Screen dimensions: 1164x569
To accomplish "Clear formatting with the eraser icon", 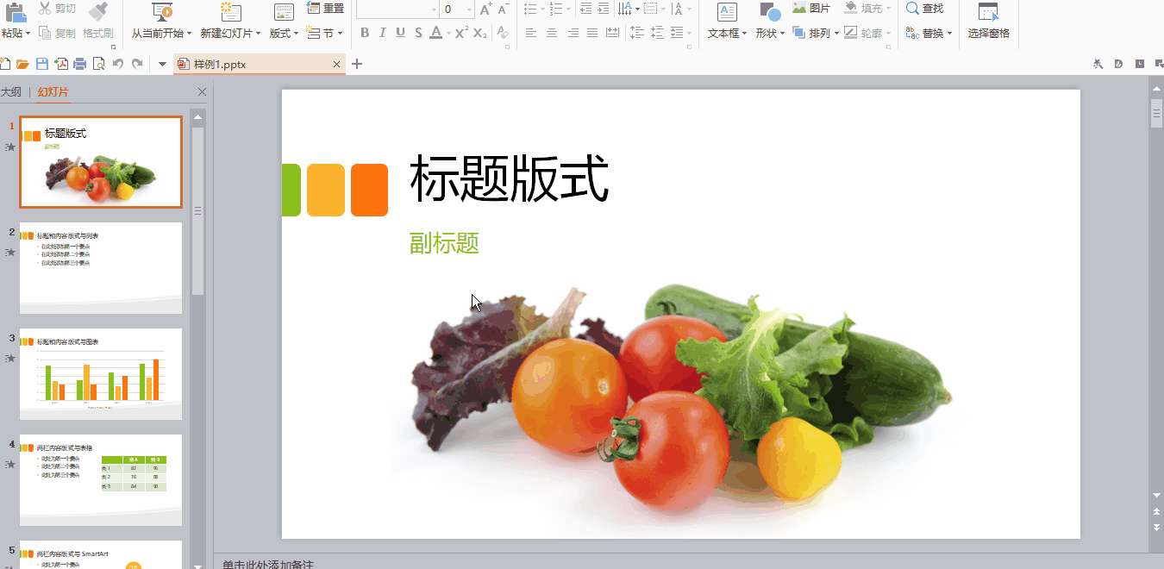I will 503,33.
